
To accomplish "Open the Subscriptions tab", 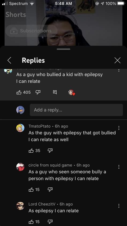I will point(31,31).
